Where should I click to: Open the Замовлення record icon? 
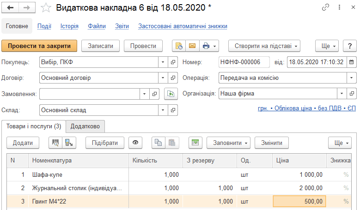pyautogui.click(x=154, y=94)
